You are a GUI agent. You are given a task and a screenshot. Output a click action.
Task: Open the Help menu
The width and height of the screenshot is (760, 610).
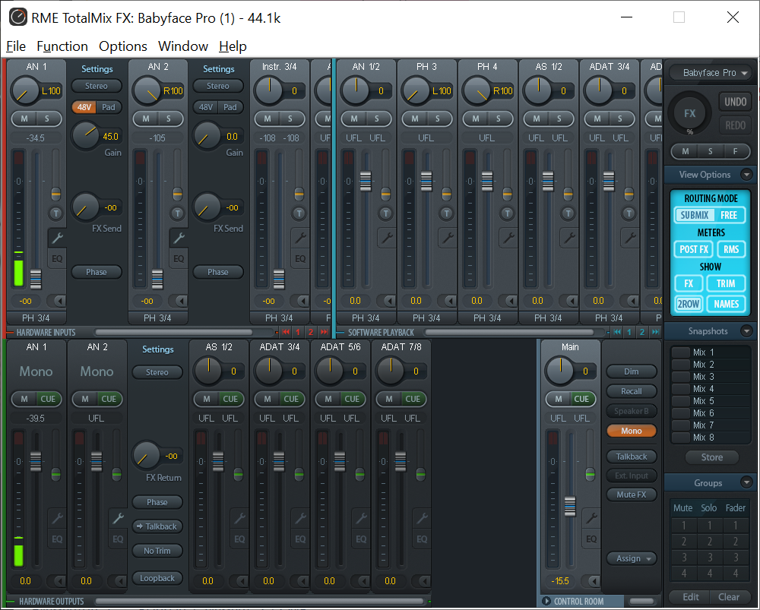click(x=233, y=46)
